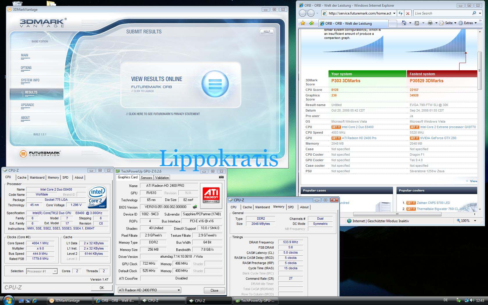Click the P303 3DMarks score text

tap(346, 81)
